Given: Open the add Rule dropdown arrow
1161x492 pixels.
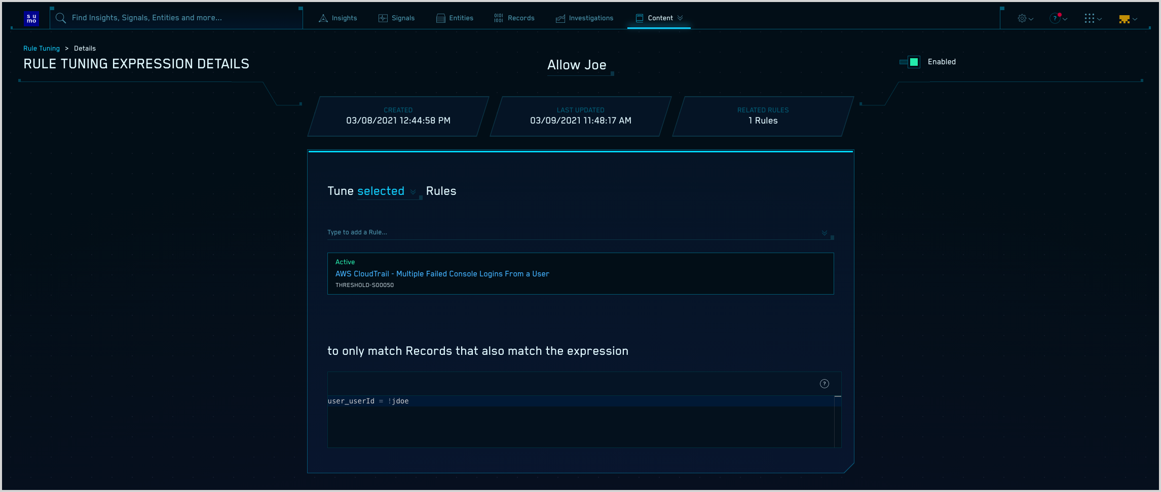Looking at the screenshot, I should point(824,233).
